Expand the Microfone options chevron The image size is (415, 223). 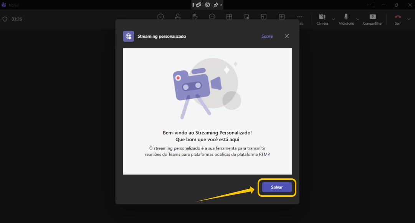tap(358, 19)
